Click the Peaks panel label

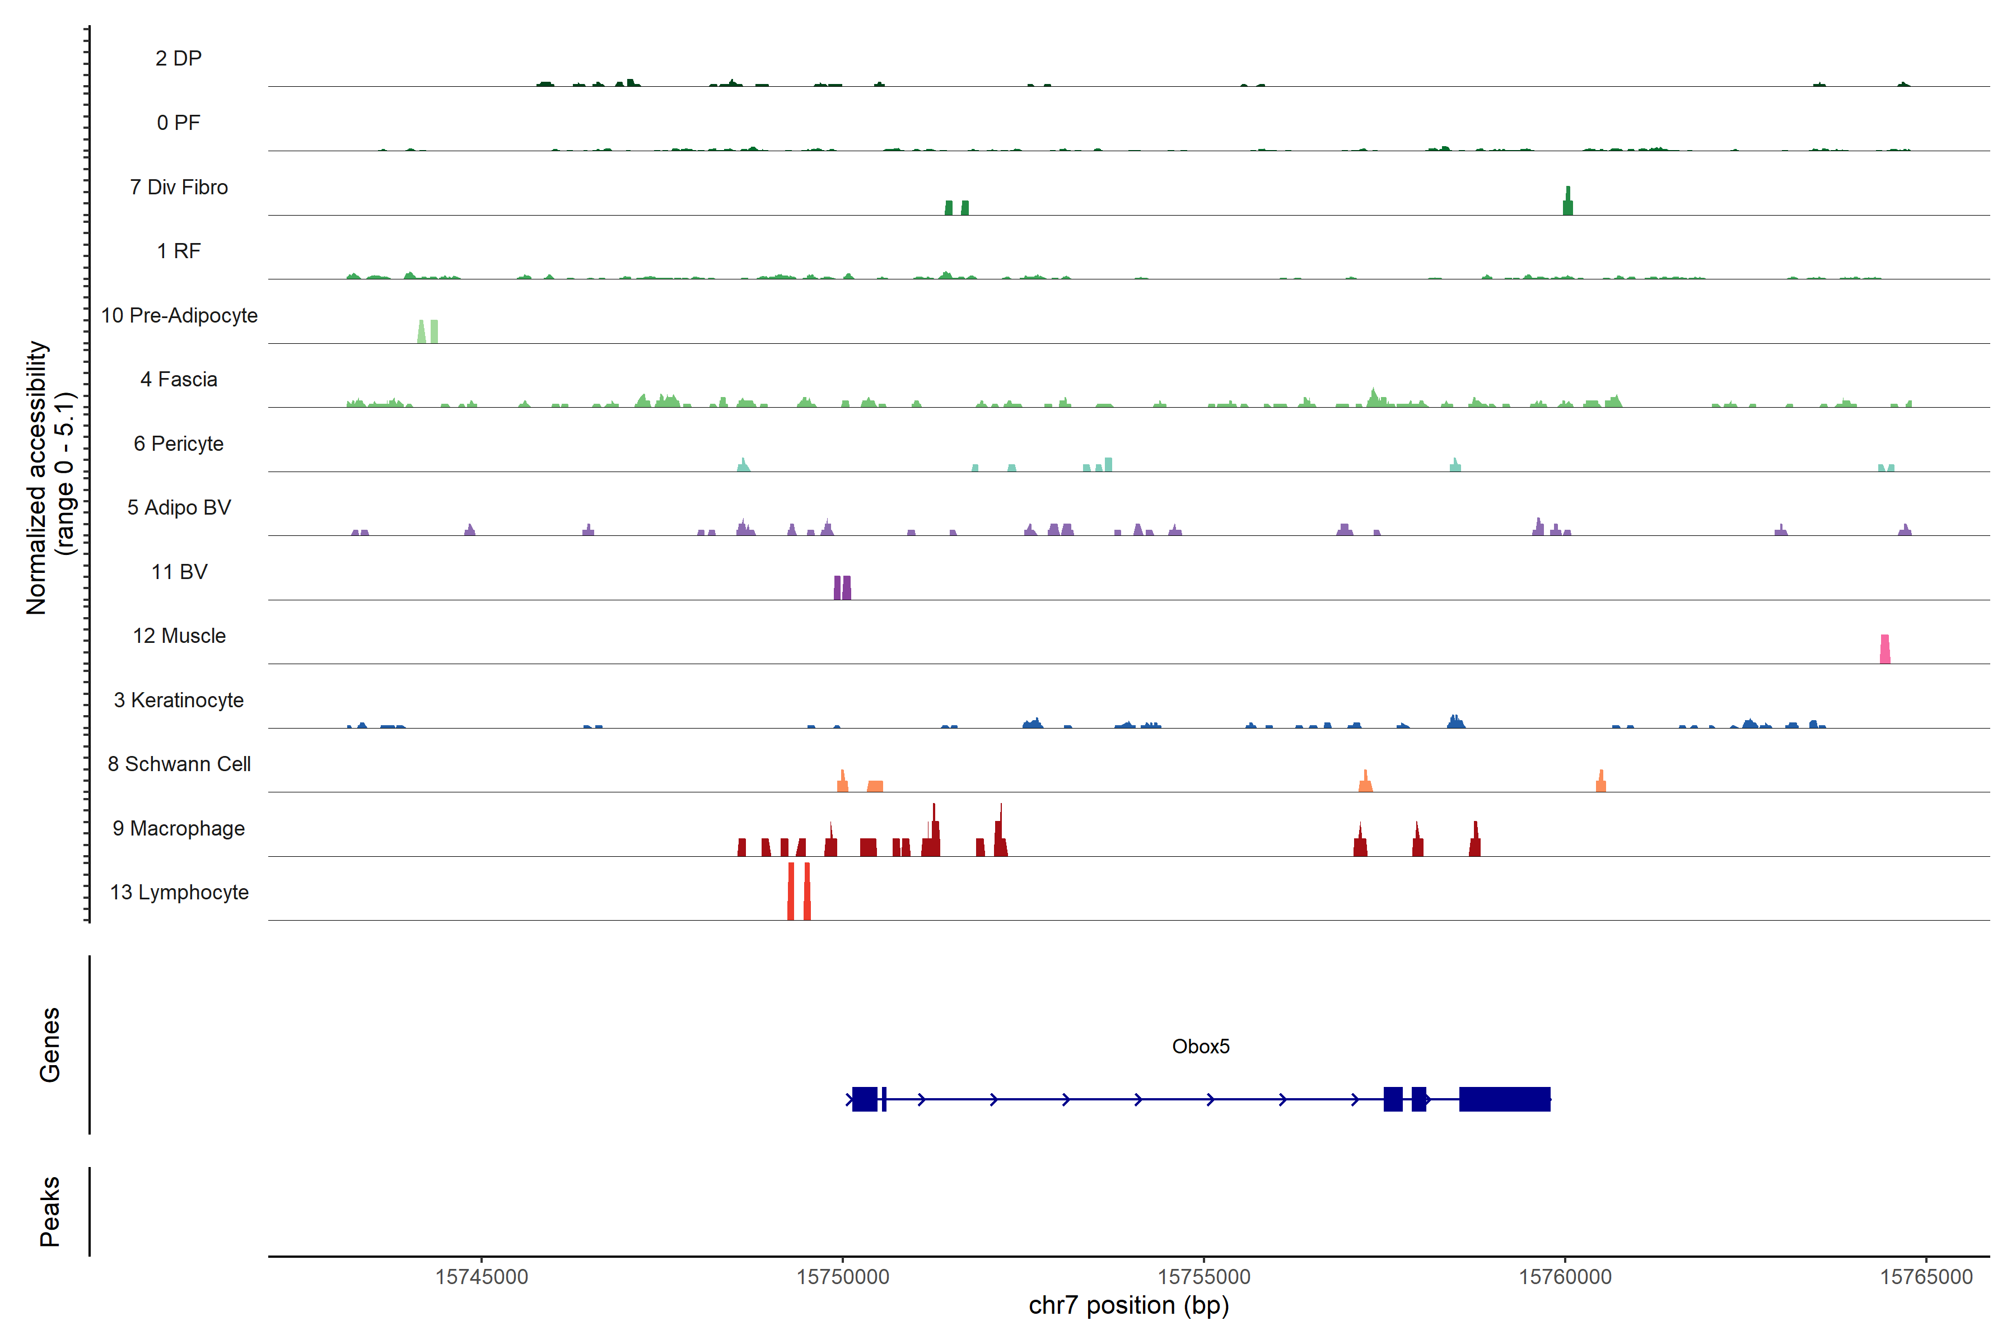[x=50, y=1211]
